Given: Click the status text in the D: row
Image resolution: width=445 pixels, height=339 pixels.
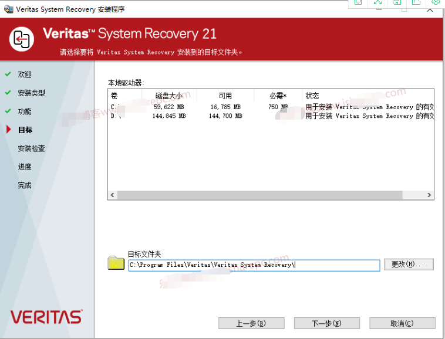Looking at the screenshot, I should [x=369, y=116].
